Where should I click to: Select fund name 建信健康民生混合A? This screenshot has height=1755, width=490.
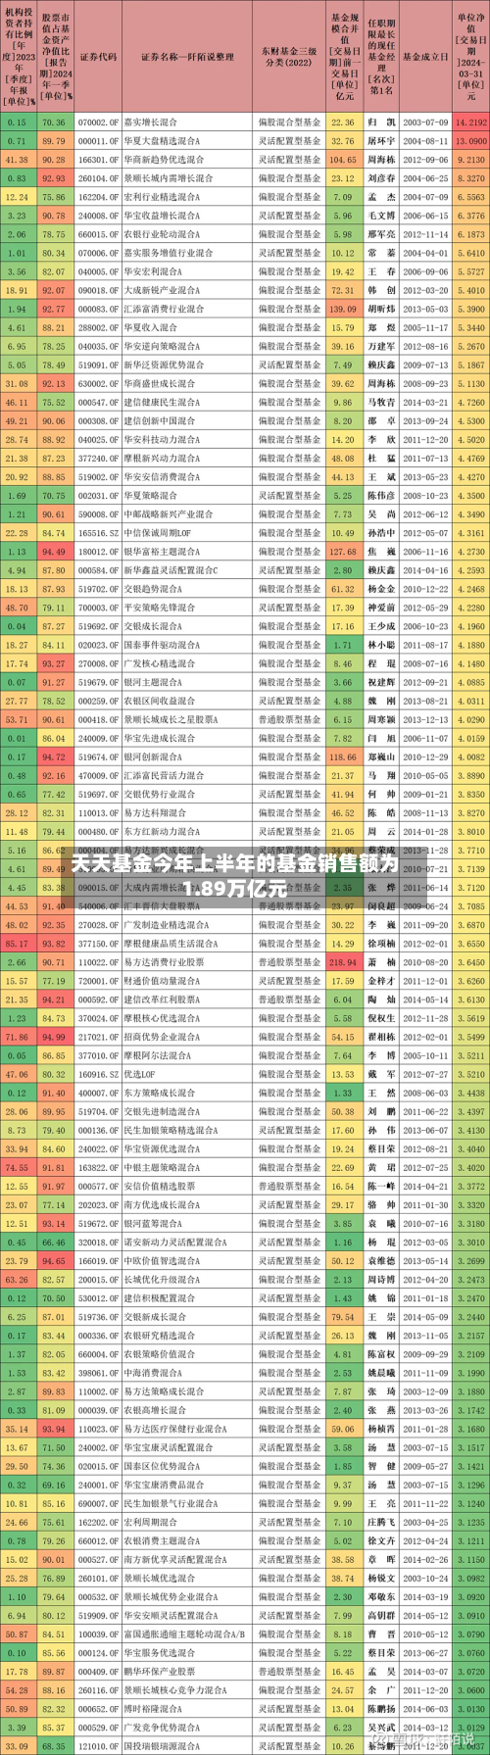162,403
